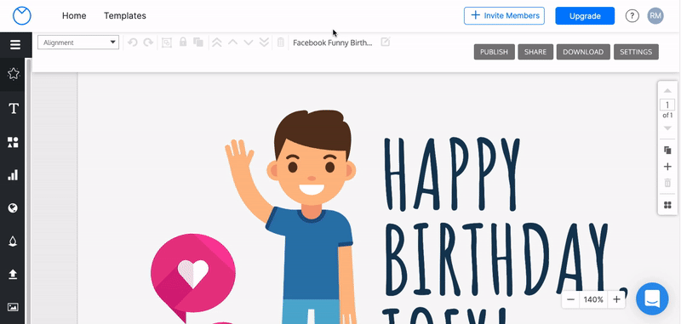Viewport: 681px width, 324px height.
Task: Open the photos image panel
Action: [x=13, y=307]
